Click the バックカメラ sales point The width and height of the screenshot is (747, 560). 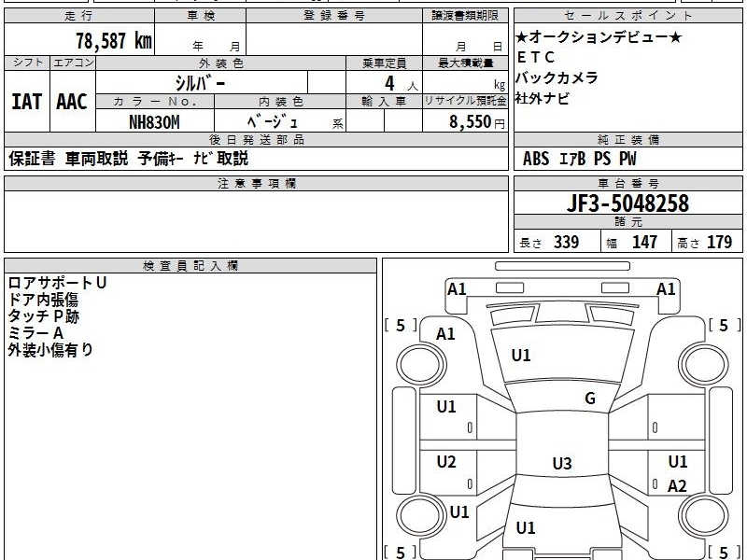click(557, 77)
